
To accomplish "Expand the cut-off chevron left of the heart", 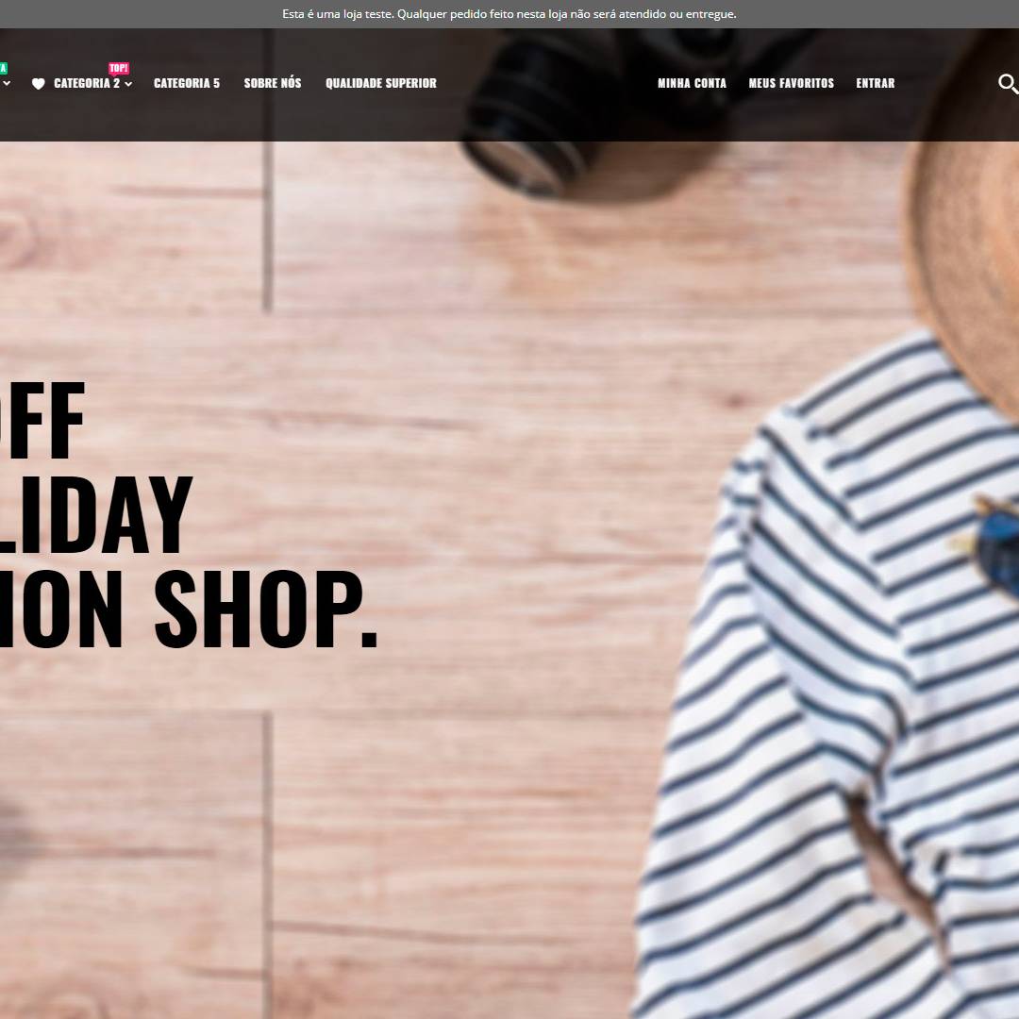I will [6, 83].
